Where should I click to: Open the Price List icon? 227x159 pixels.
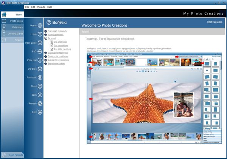pos(40,60)
